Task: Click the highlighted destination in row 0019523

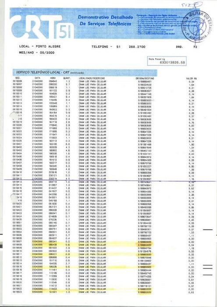Action: tap(145, 292)
